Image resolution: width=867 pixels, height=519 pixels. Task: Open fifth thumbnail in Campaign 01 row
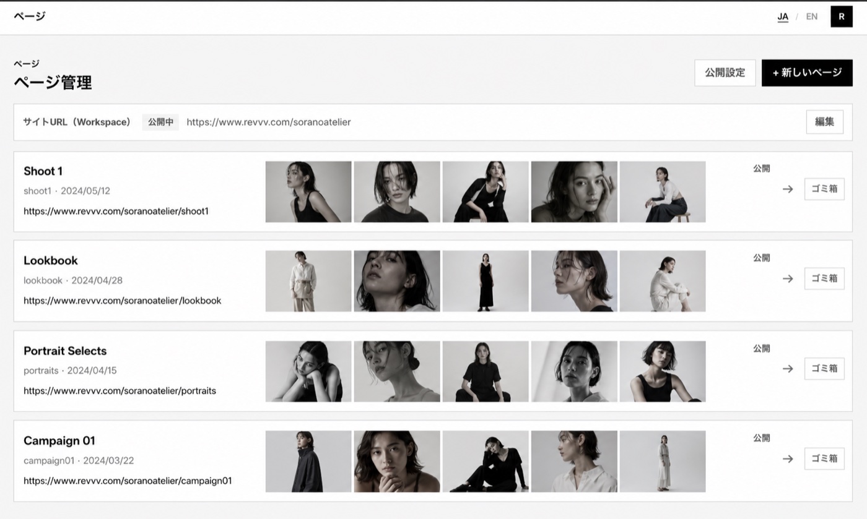click(x=663, y=461)
